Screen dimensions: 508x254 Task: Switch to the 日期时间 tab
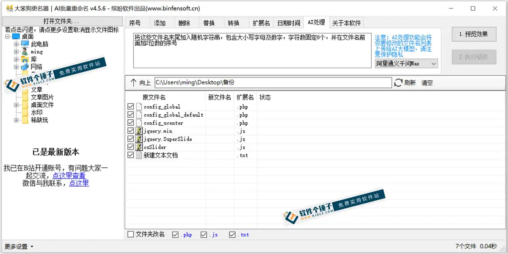tap(288, 23)
